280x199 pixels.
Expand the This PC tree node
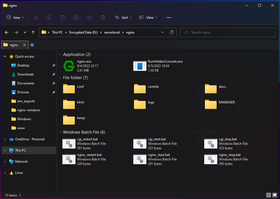5,150
